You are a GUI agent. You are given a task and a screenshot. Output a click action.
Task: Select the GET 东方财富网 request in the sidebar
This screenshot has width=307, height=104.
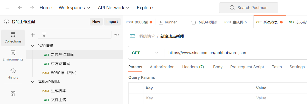coord(75,64)
